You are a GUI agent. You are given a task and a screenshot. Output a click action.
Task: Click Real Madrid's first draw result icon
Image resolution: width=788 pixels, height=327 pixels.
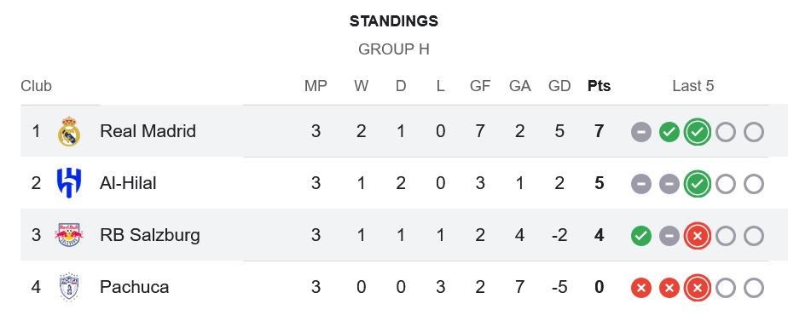coord(641,132)
